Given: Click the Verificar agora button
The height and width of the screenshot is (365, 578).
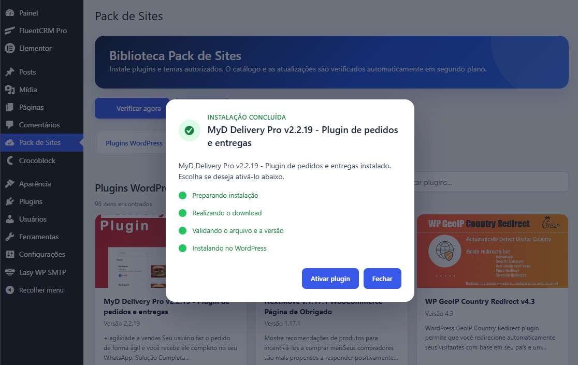Looking at the screenshot, I should (x=132, y=108).
